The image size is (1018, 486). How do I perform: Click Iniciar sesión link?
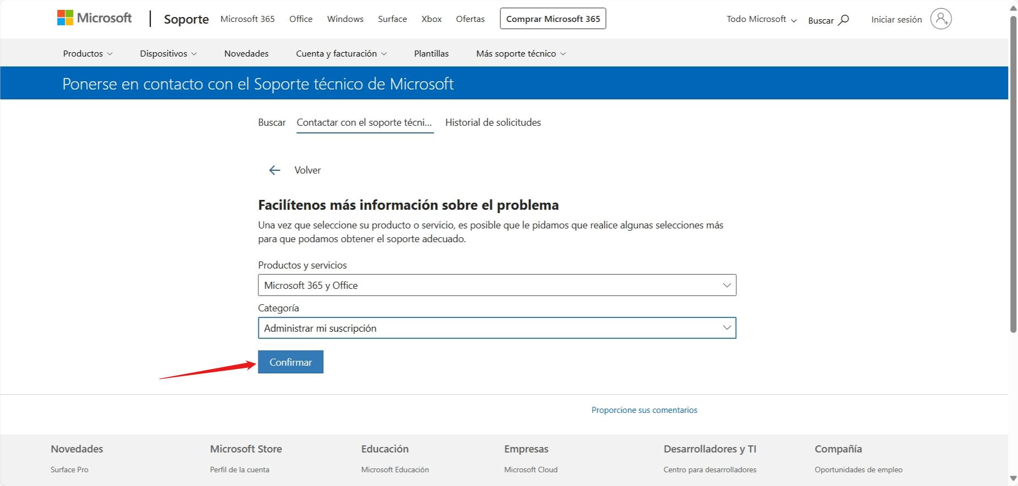896,19
